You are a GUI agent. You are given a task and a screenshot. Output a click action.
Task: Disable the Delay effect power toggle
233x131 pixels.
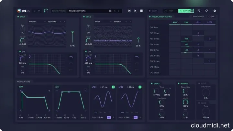(x=151, y=83)
